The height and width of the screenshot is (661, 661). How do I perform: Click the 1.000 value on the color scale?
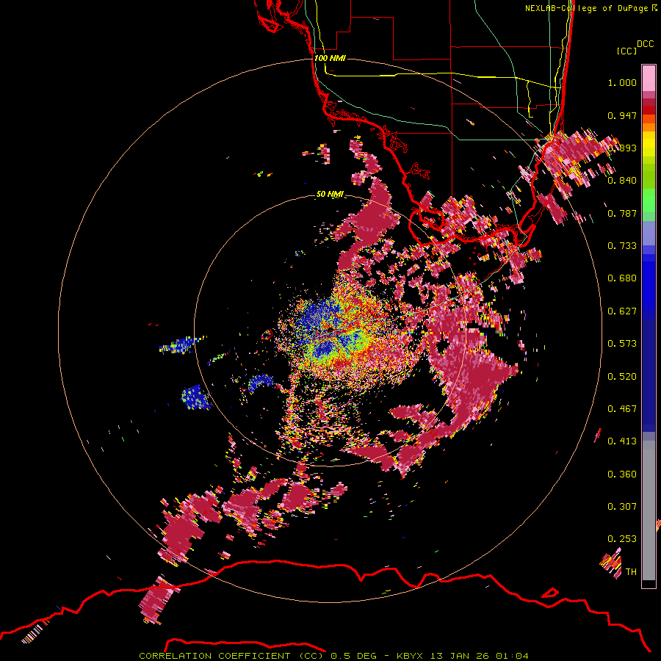(622, 82)
